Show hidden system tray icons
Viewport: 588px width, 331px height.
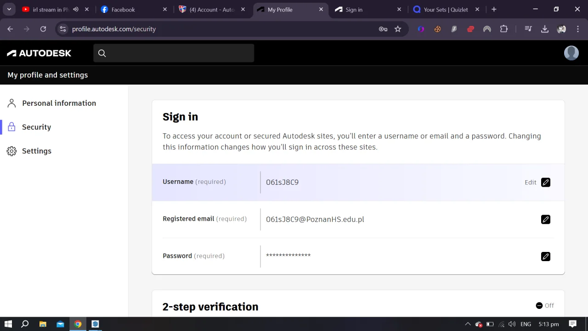468,324
